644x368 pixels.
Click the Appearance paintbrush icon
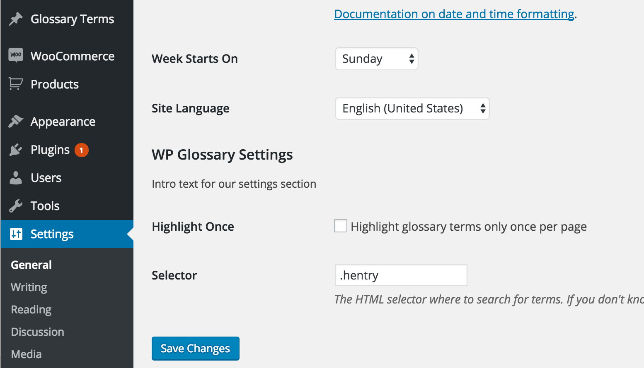tap(16, 121)
